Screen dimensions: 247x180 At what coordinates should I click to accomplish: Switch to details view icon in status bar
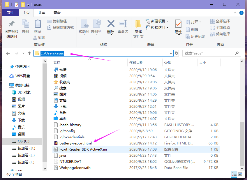coord(234,174)
